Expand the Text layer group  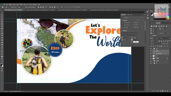coord(153,49)
